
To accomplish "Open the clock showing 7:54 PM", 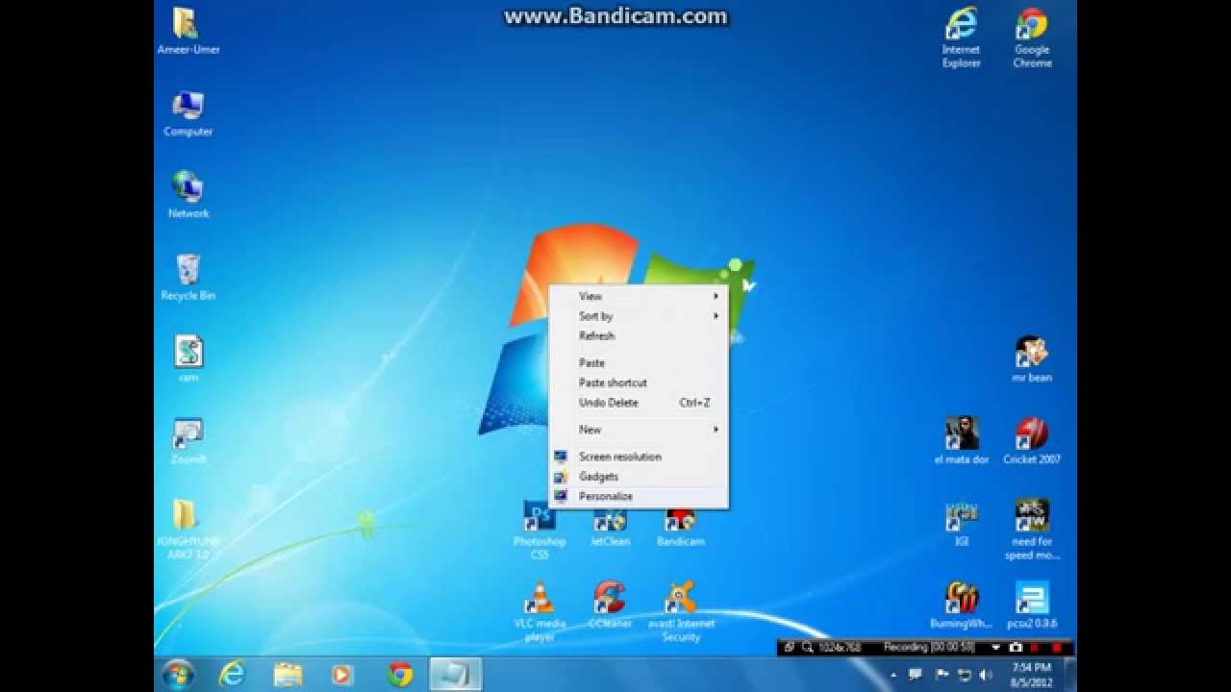I will 1032,675.
